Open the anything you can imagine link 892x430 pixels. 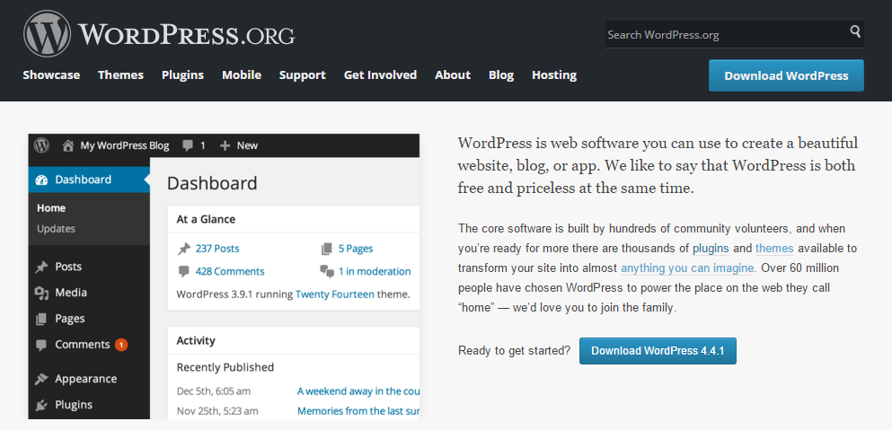pos(687,268)
